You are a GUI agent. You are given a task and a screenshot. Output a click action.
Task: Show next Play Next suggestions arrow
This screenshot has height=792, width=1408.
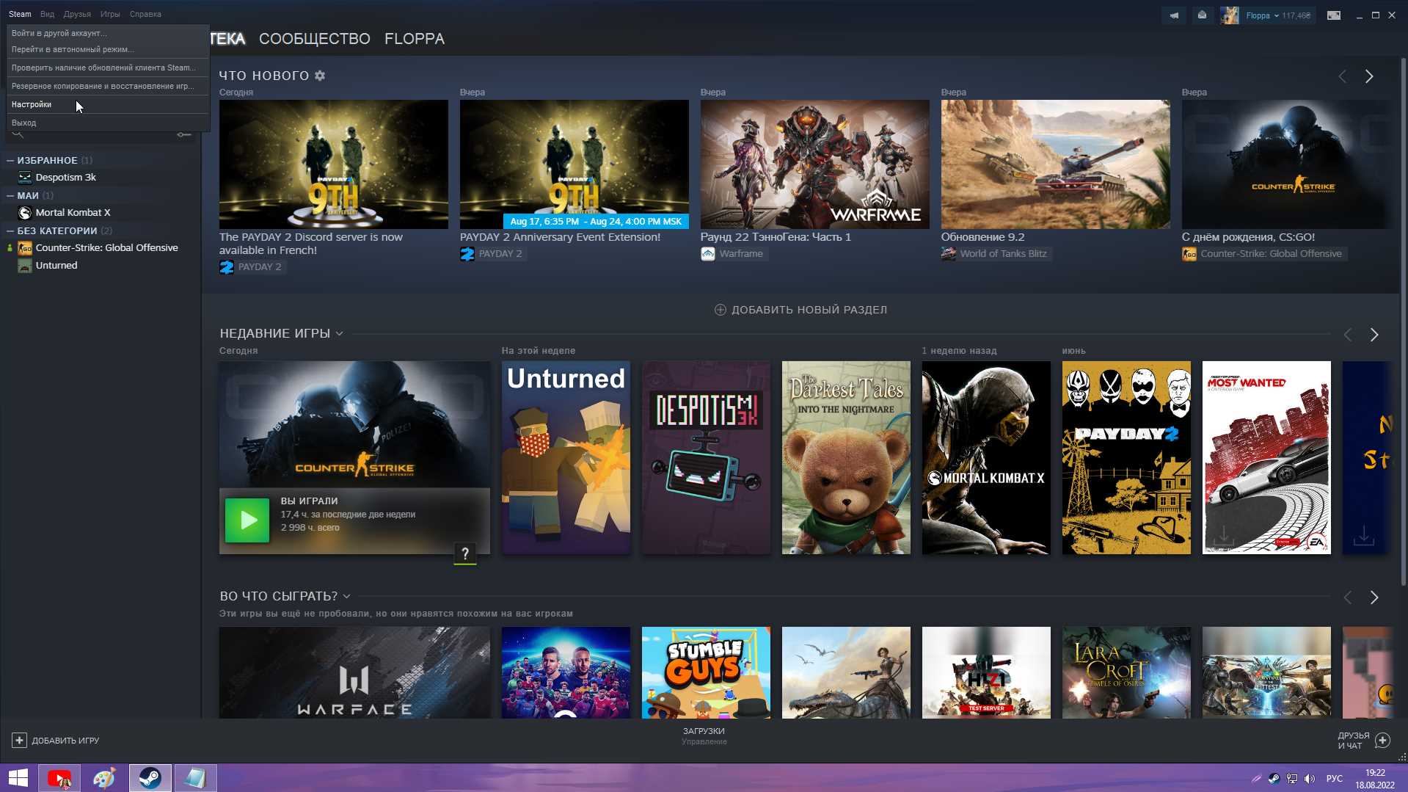[x=1374, y=597]
